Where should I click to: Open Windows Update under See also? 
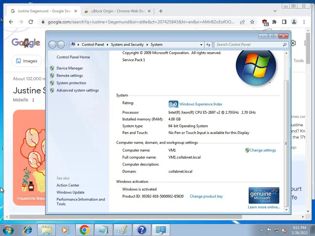pyautogui.click(x=70, y=192)
